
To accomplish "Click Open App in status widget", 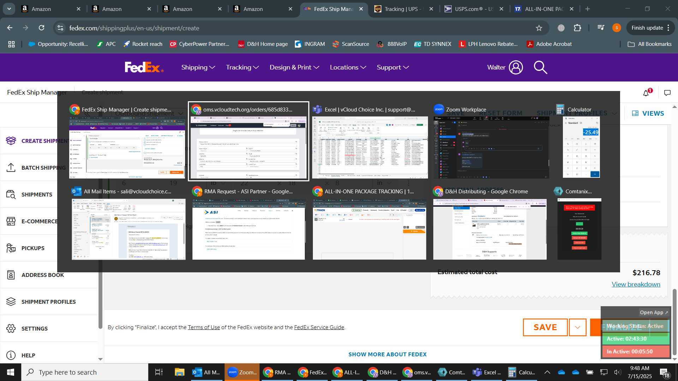I will point(654,313).
